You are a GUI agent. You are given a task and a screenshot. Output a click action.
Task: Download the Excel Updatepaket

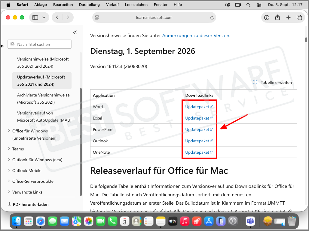199,118
